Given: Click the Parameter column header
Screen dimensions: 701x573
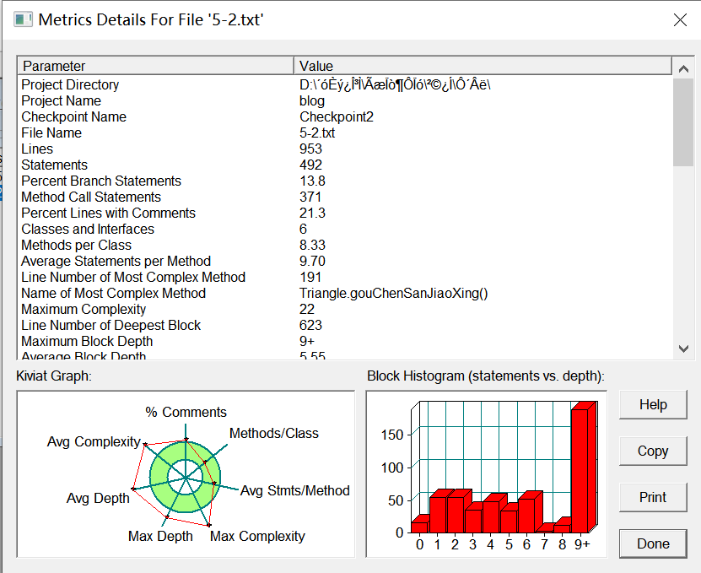Looking at the screenshot, I should pyautogui.click(x=155, y=66).
